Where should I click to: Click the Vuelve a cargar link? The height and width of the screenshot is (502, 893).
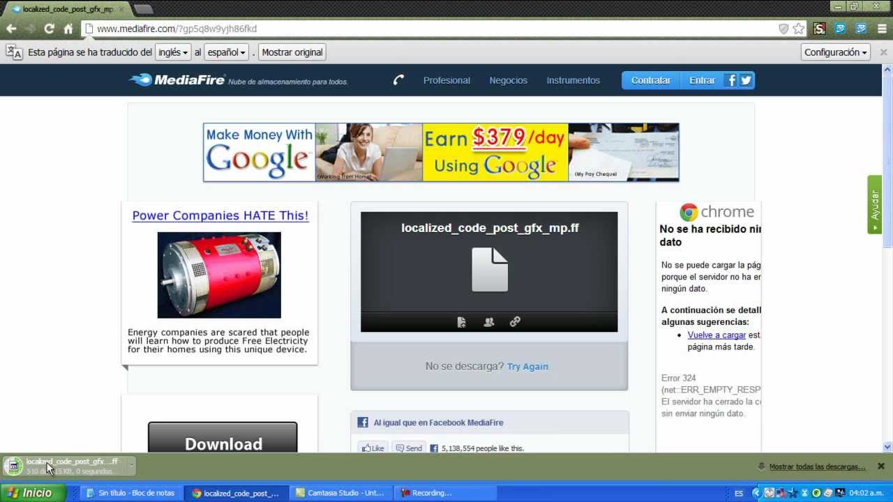click(716, 335)
